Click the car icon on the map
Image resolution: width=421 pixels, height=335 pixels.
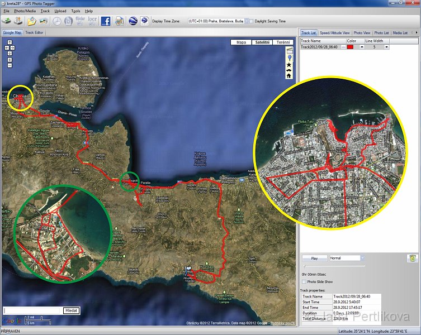(289, 70)
